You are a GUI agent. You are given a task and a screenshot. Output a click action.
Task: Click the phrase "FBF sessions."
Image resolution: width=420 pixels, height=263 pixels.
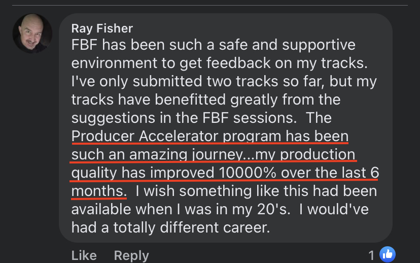tap(250, 118)
